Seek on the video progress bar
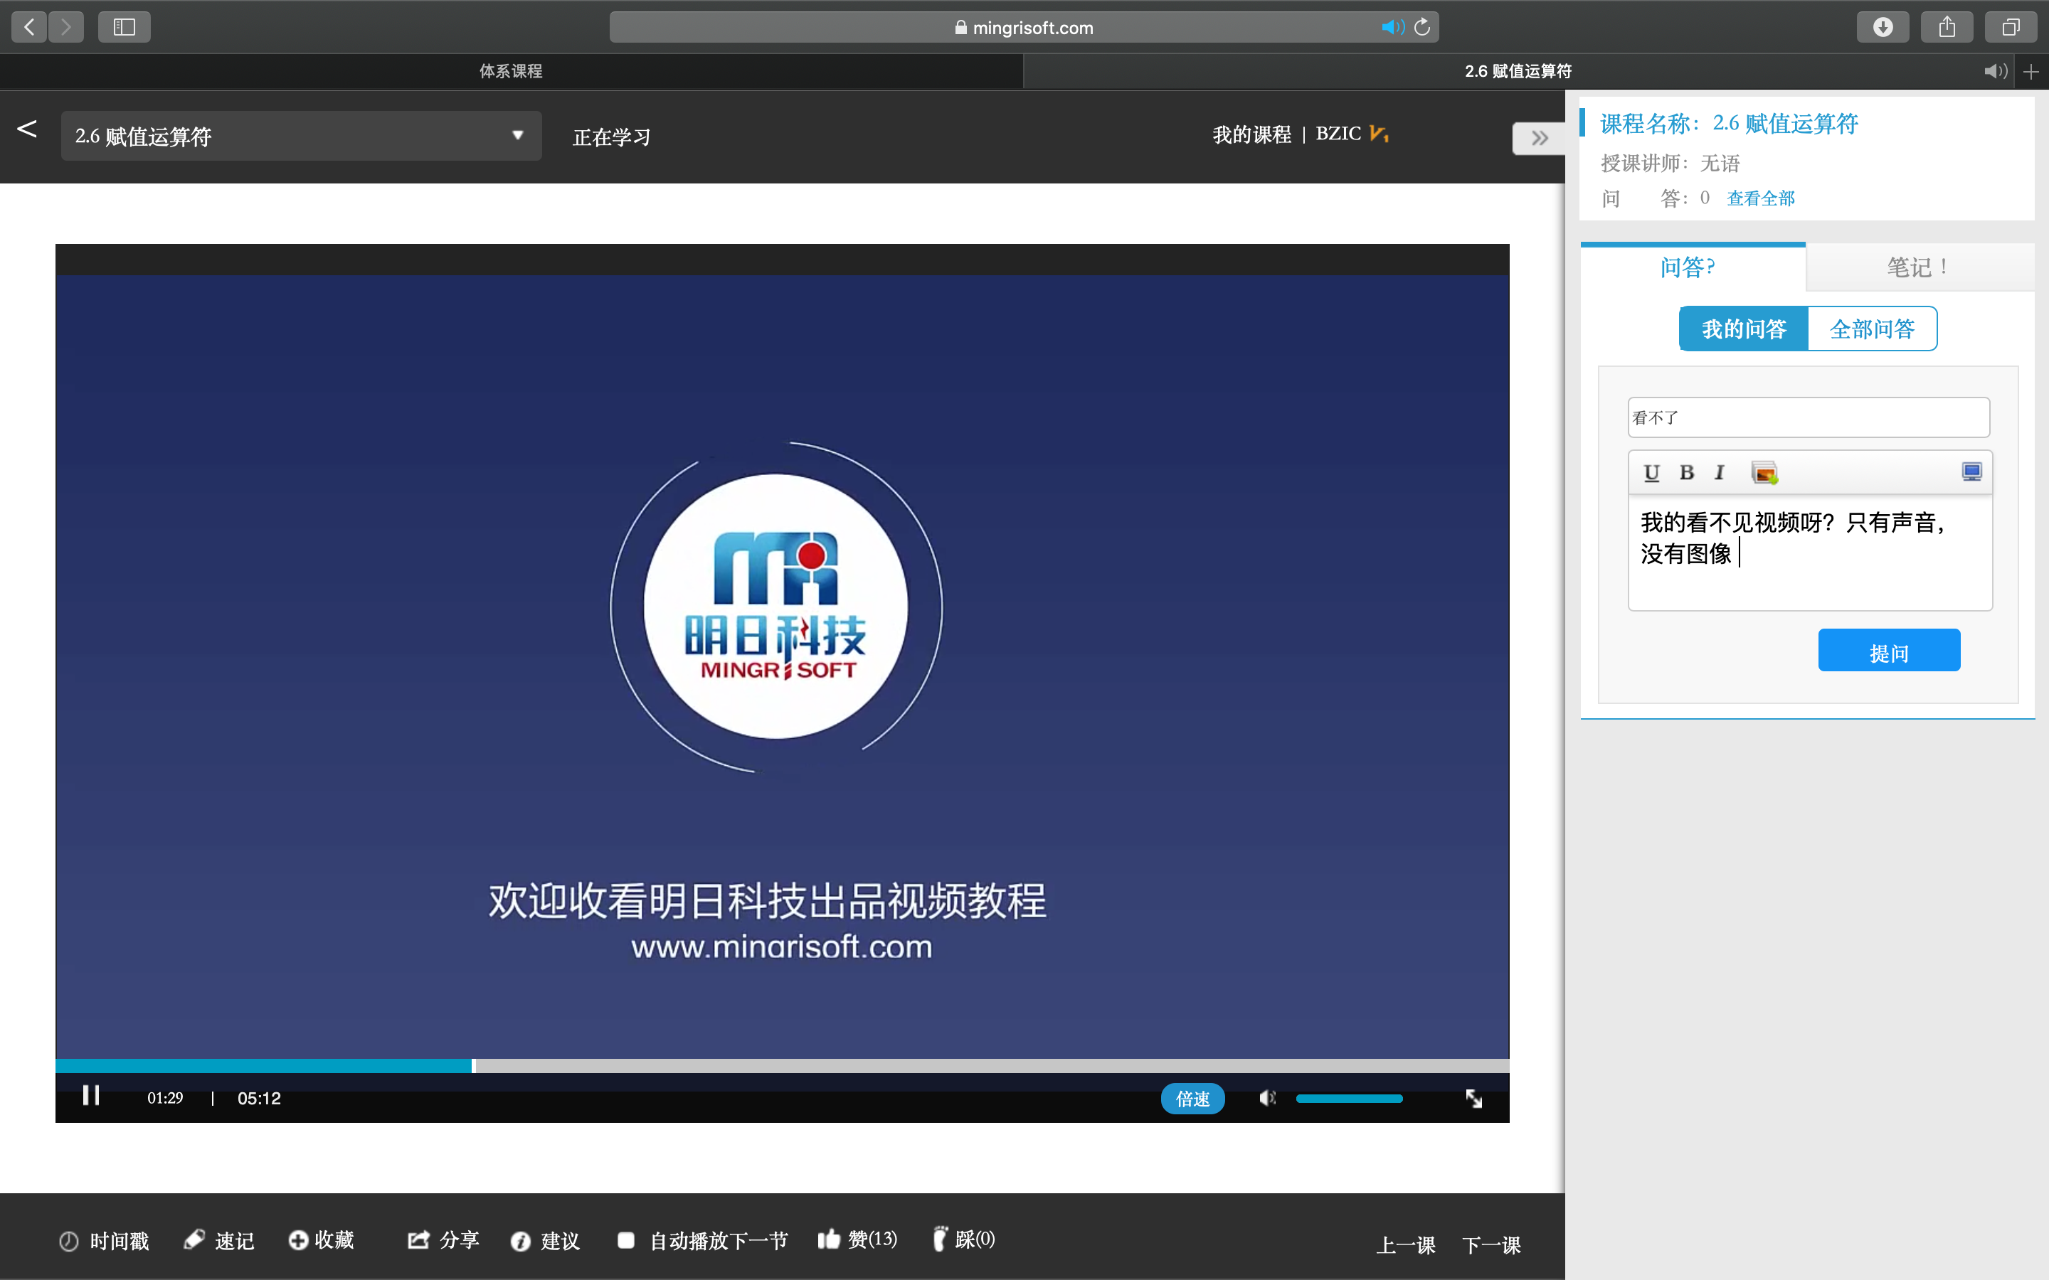Screen dimensions: 2049x1280 783,1066
